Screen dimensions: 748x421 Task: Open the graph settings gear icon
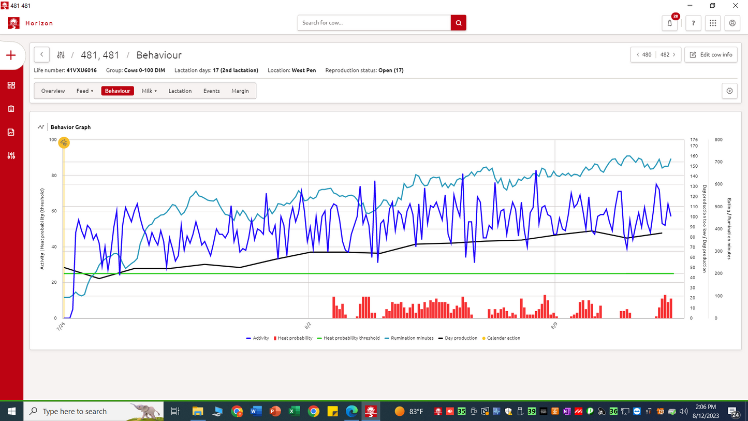click(x=729, y=91)
